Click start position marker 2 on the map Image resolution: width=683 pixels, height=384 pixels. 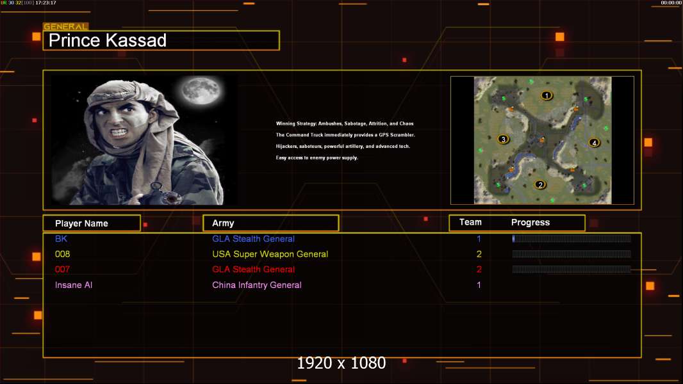(540, 184)
